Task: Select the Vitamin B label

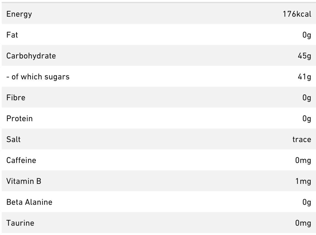Action: tap(24, 181)
